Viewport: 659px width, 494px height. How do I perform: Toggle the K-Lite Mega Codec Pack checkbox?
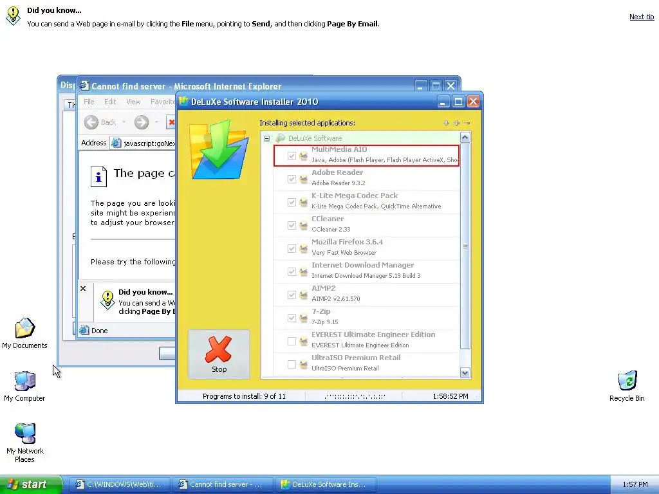(x=292, y=202)
